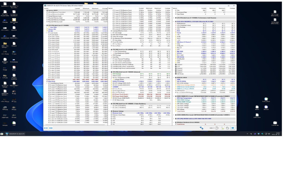The height and width of the screenshot is (172, 302).
Task: Click the Current column header in left panel
Action: coord(77,8)
